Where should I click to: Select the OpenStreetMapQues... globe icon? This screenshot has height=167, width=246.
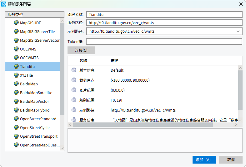coord(16,145)
